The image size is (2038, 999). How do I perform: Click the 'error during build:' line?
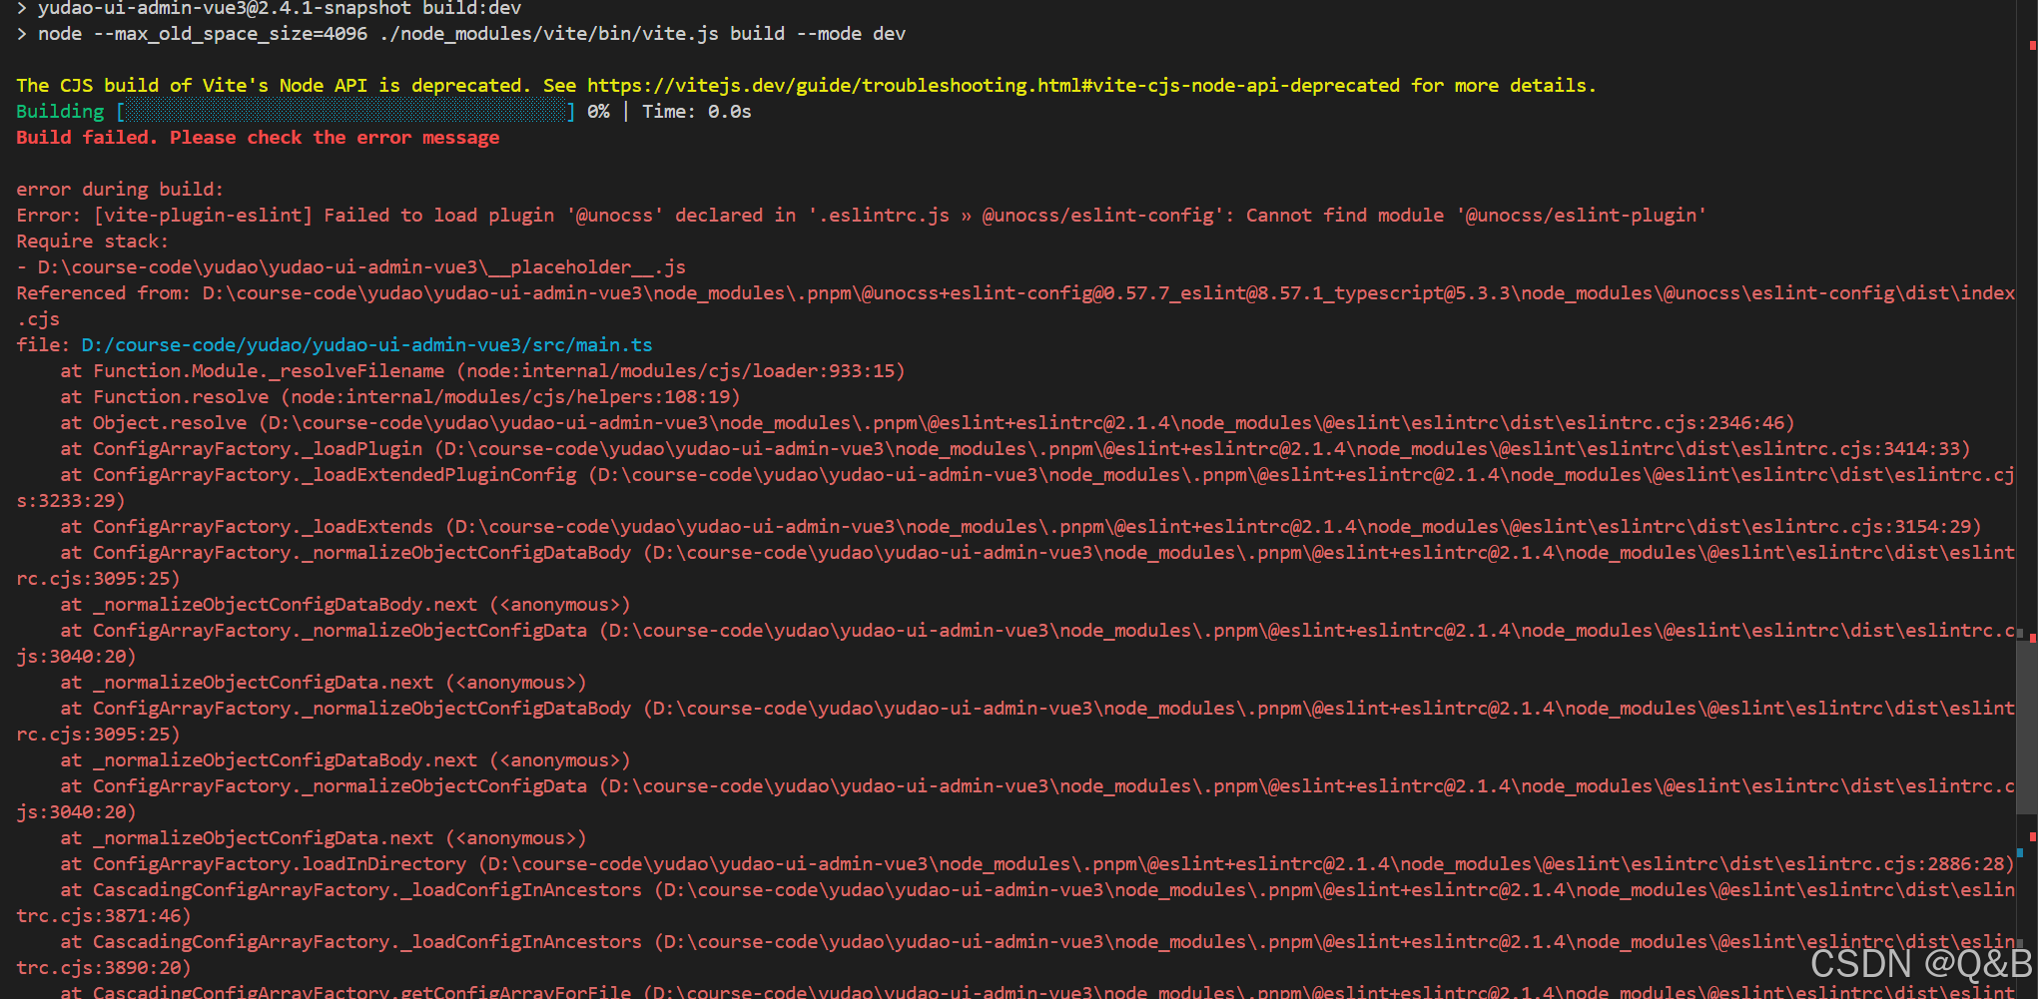120,190
